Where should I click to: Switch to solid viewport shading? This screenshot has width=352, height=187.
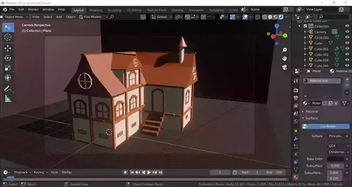[x=270, y=17]
